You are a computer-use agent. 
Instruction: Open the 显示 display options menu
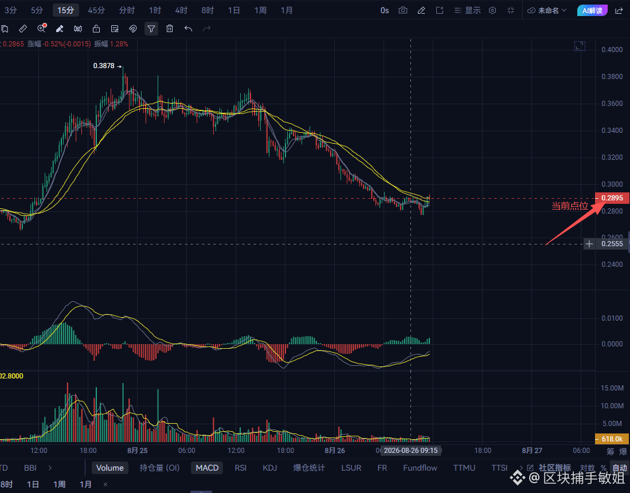coord(467,10)
